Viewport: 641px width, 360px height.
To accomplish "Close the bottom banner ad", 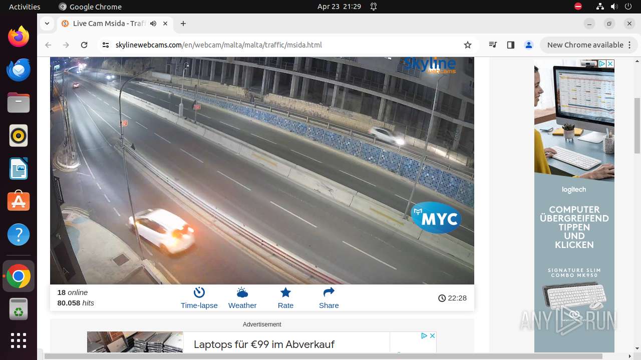I will coord(432,335).
